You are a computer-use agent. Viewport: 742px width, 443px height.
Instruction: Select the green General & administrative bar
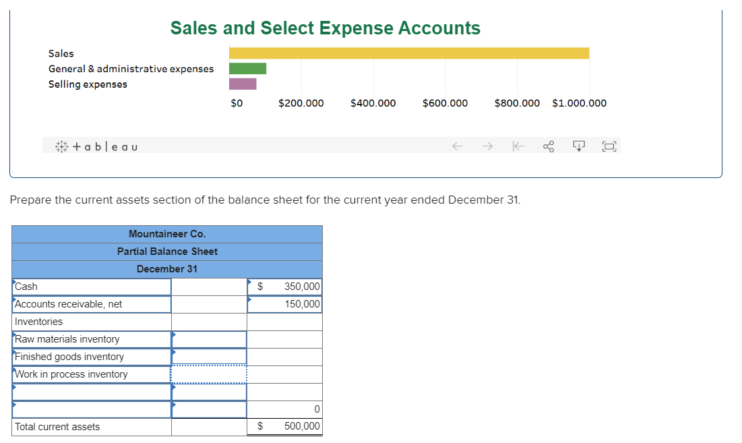click(x=247, y=69)
